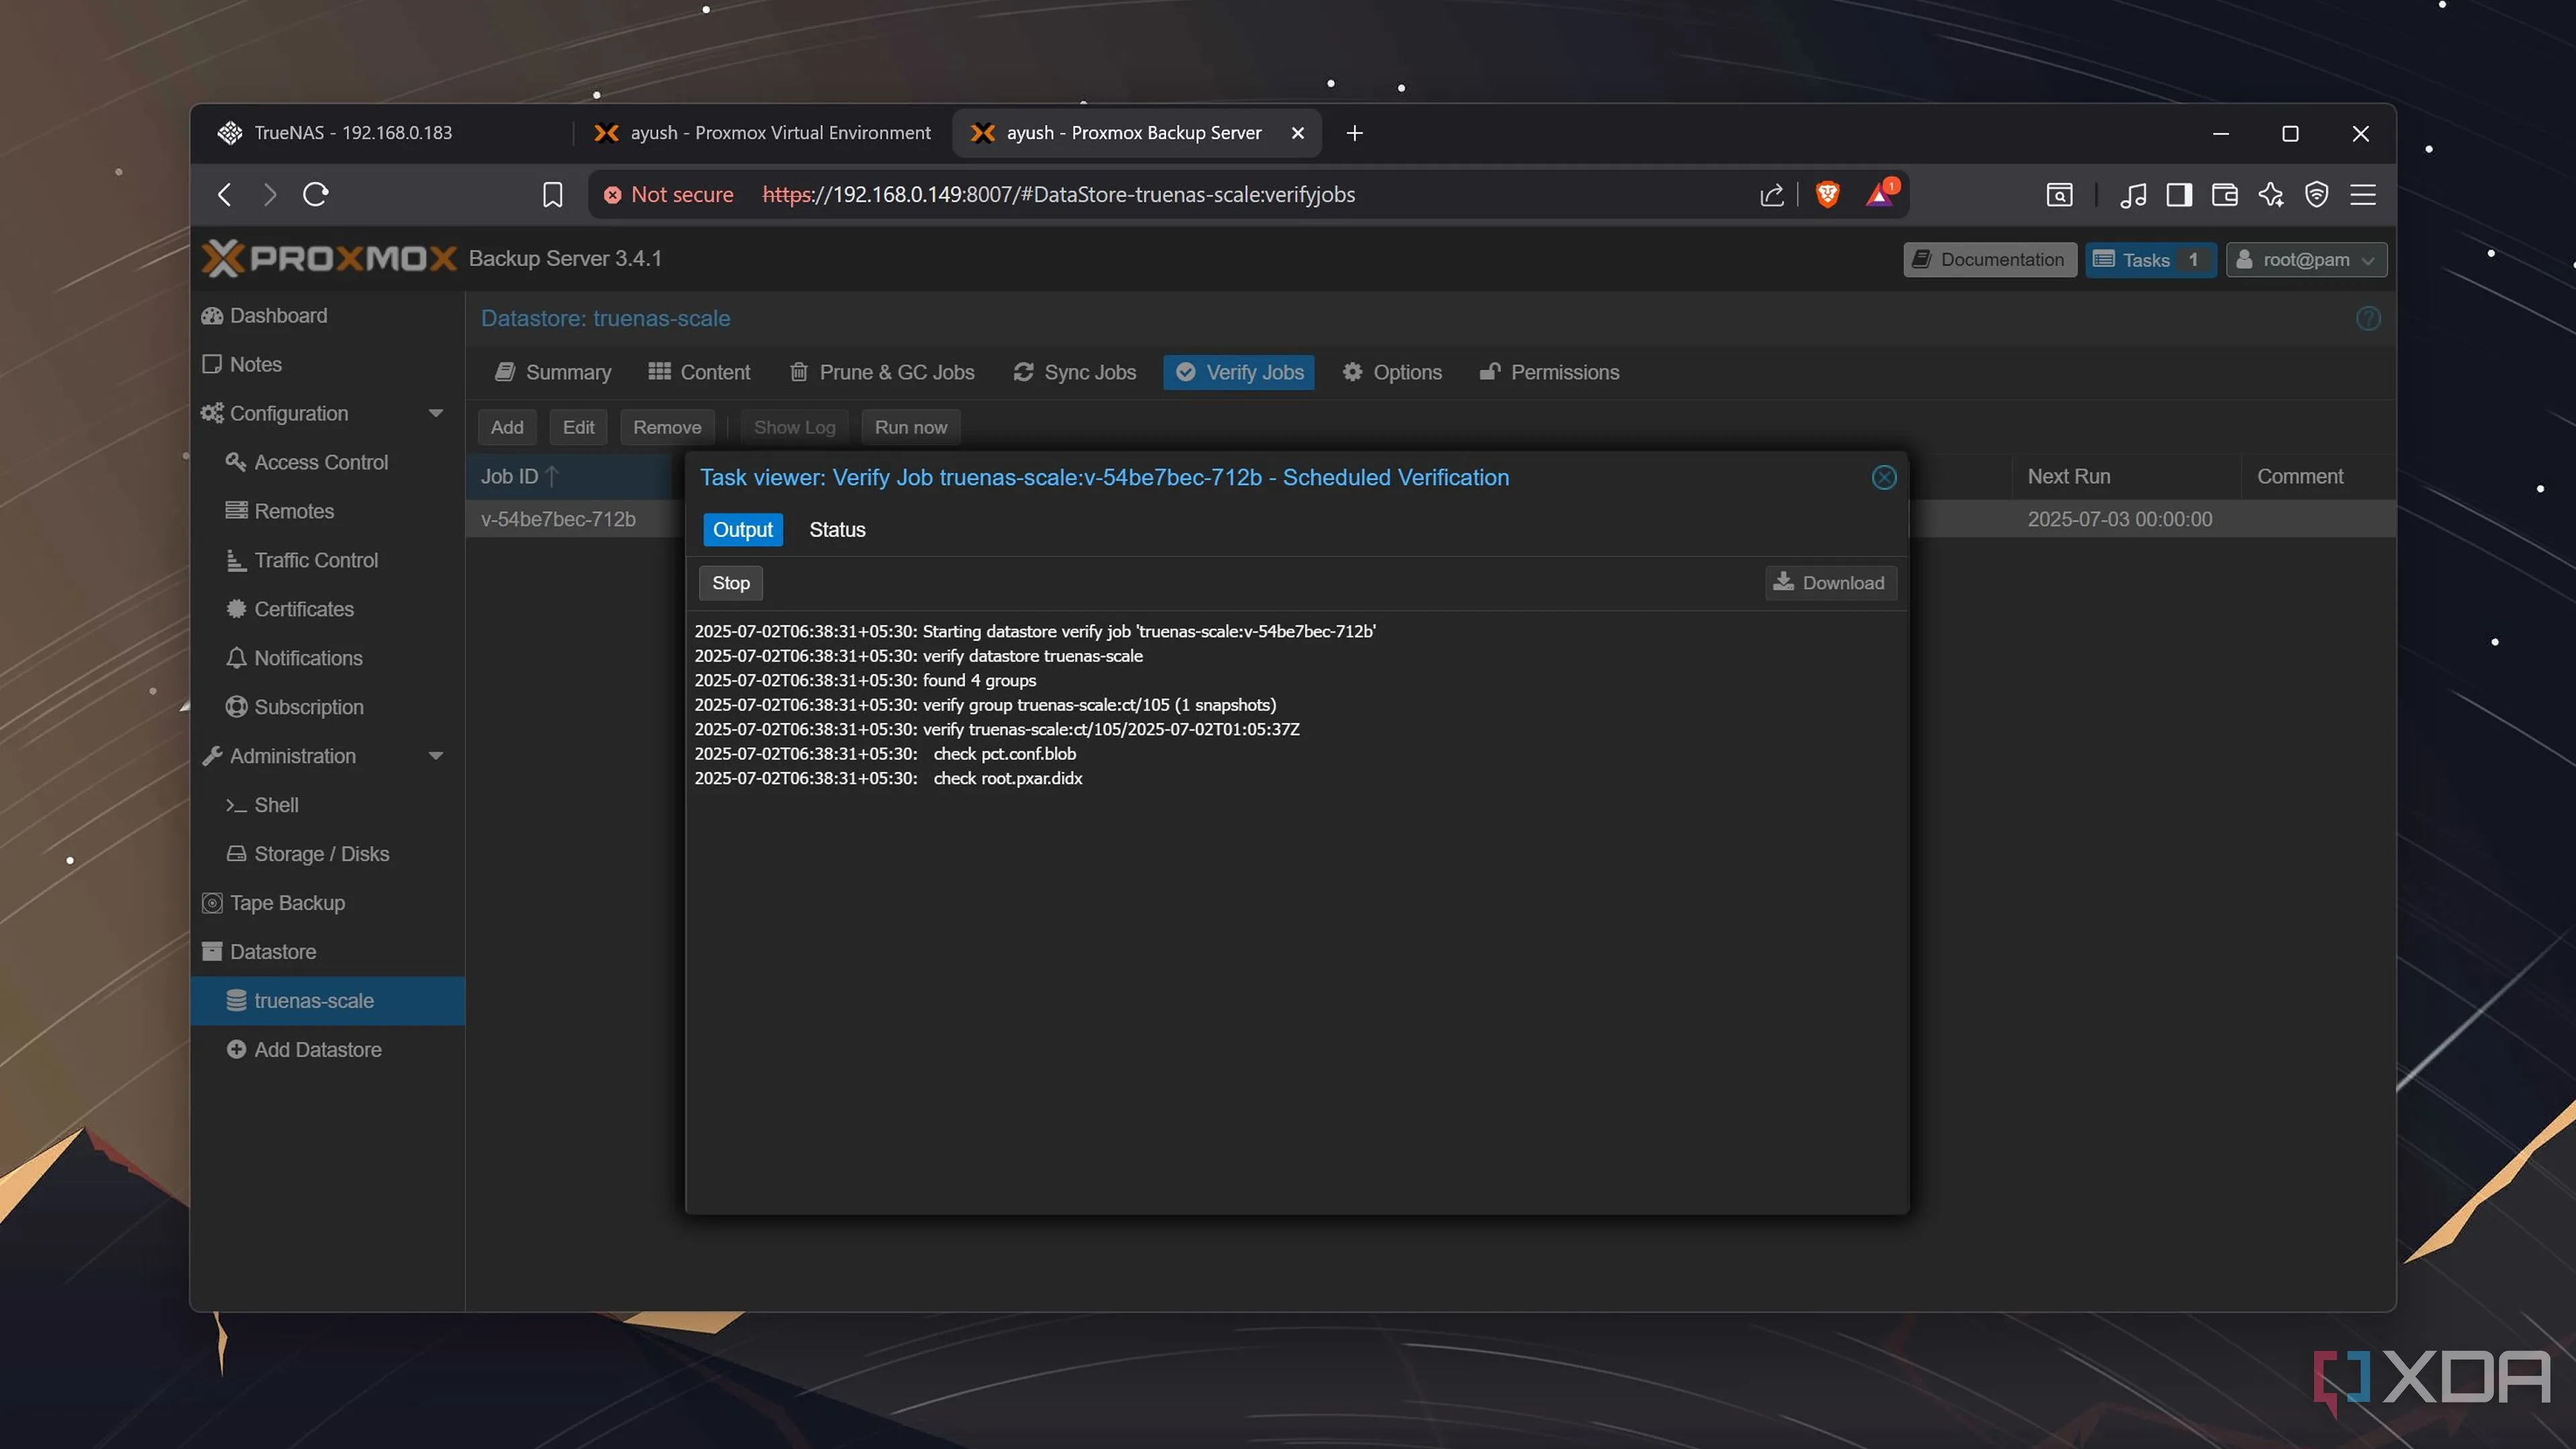
Task: Collapse the Configuration section arrow
Action: tap(435, 413)
